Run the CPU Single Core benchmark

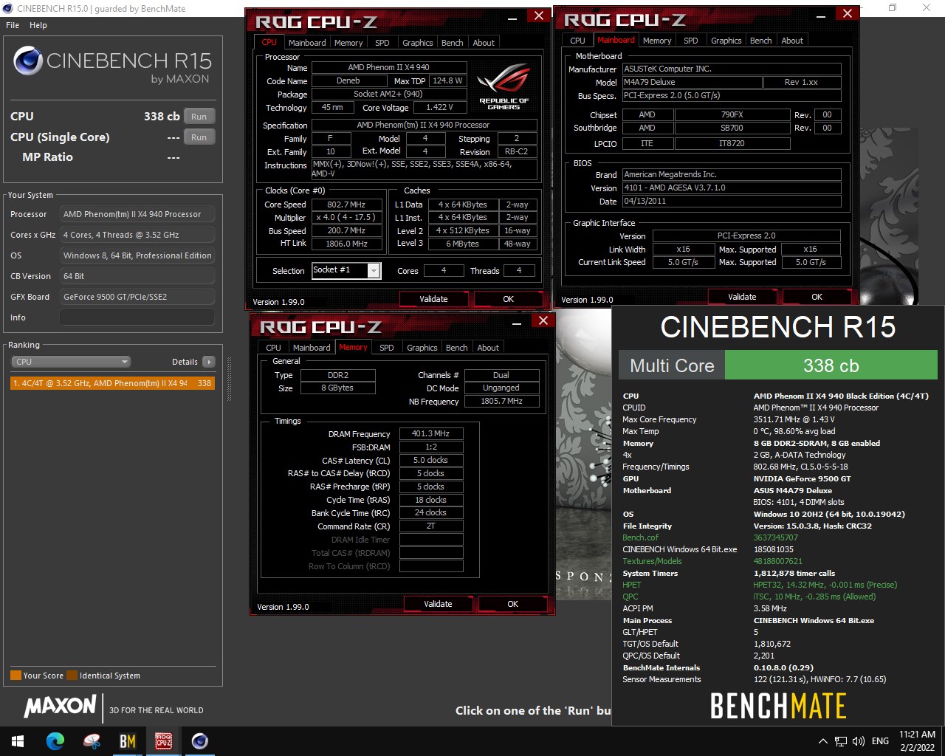(x=199, y=137)
